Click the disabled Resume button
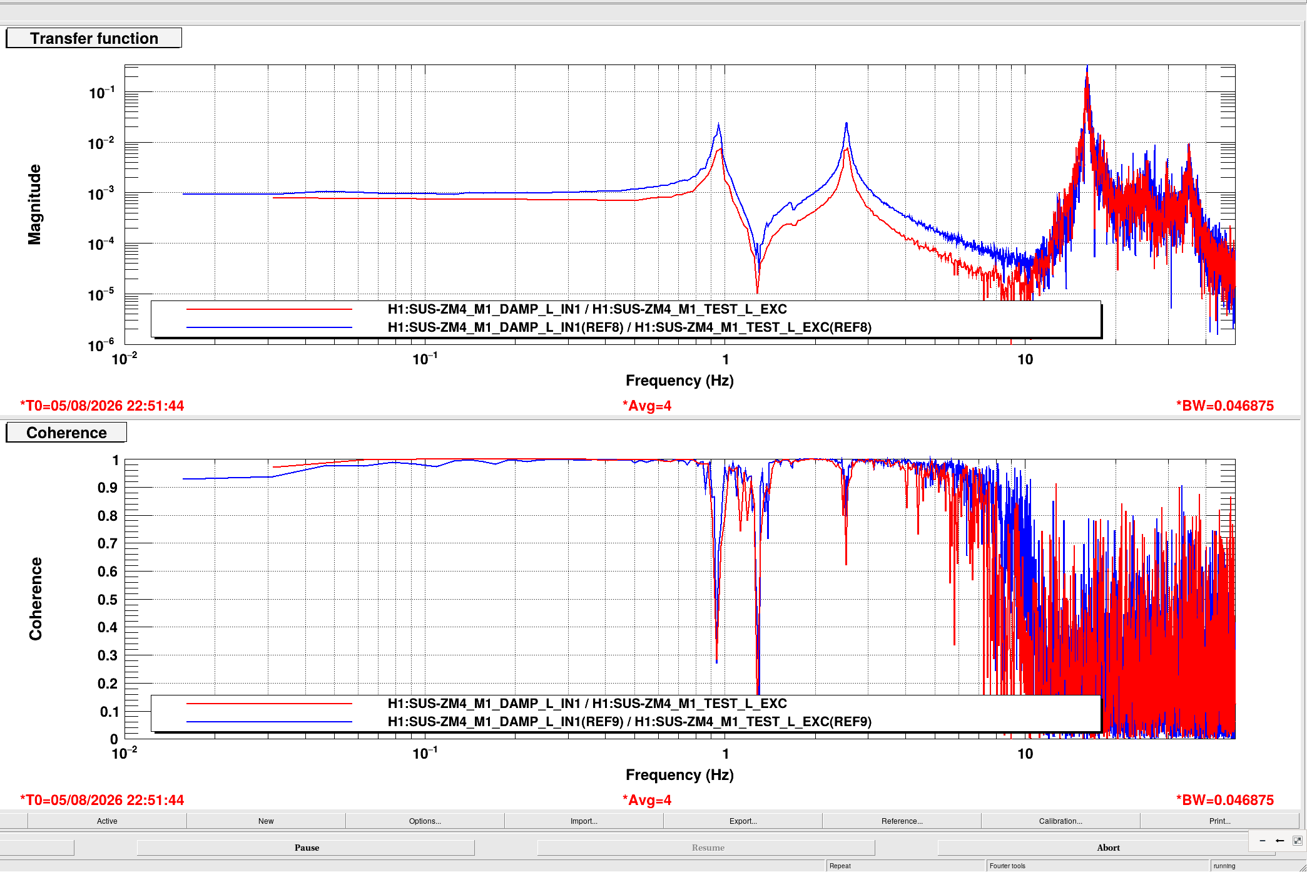Screen dimensions: 1307x872 pos(707,848)
